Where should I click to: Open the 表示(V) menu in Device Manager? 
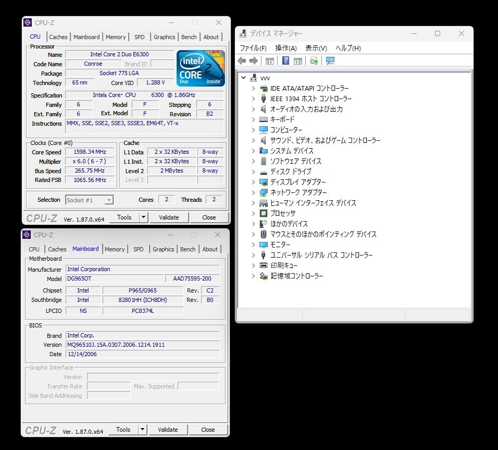point(315,47)
